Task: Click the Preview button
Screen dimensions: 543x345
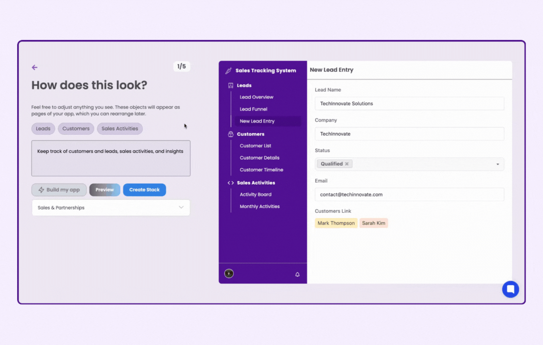Action: point(104,190)
